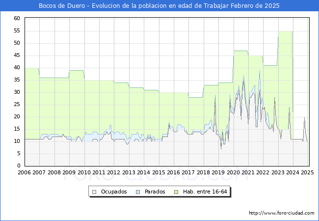Click the 2013 x-axis label

click(x=129, y=172)
